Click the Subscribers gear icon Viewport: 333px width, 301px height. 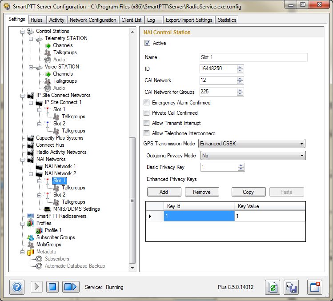[x=39, y=259]
